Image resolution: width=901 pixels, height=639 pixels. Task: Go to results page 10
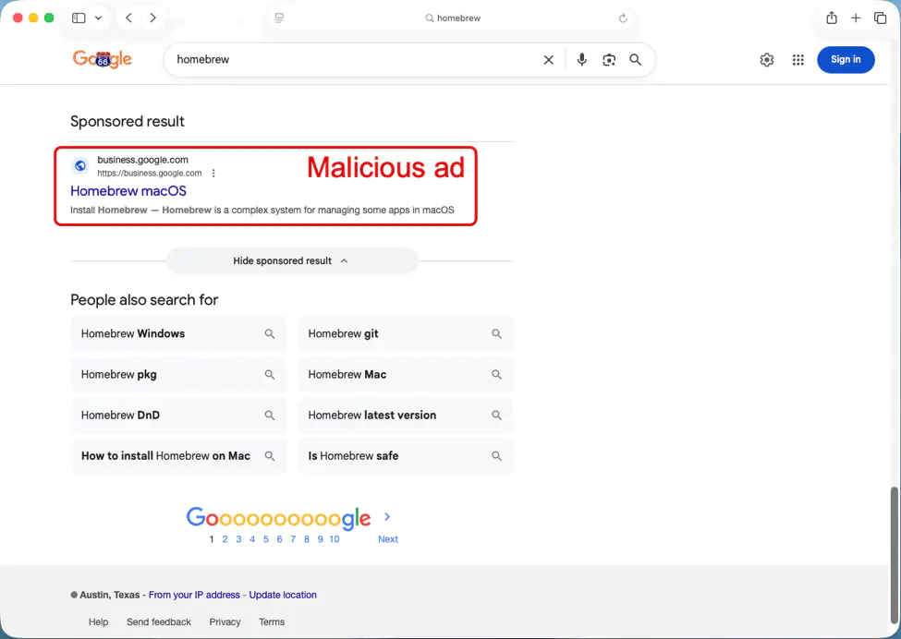pyautogui.click(x=335, y=539)
